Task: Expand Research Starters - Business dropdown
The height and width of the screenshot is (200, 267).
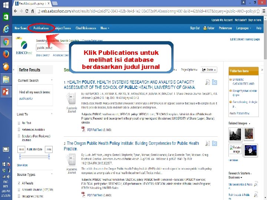Action: tap(240, 175)
